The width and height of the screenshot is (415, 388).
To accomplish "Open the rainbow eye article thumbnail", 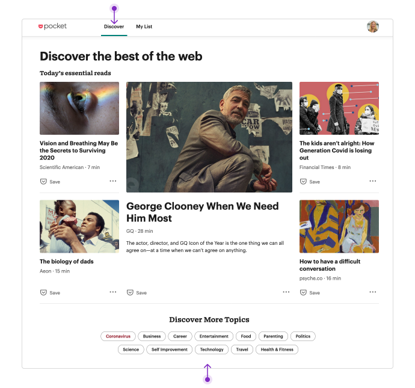I will (79, 108).
